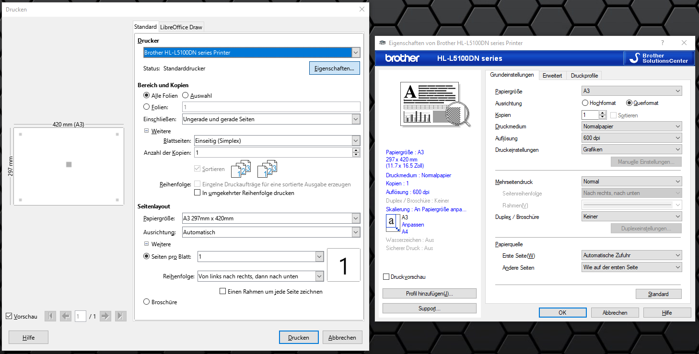
Task: Increase Kopien count in Brother properties
Action: point(603,113)
